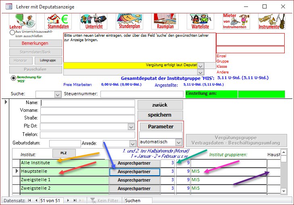
Task: Open the Plz Ort dropdown
Action: 131,127
